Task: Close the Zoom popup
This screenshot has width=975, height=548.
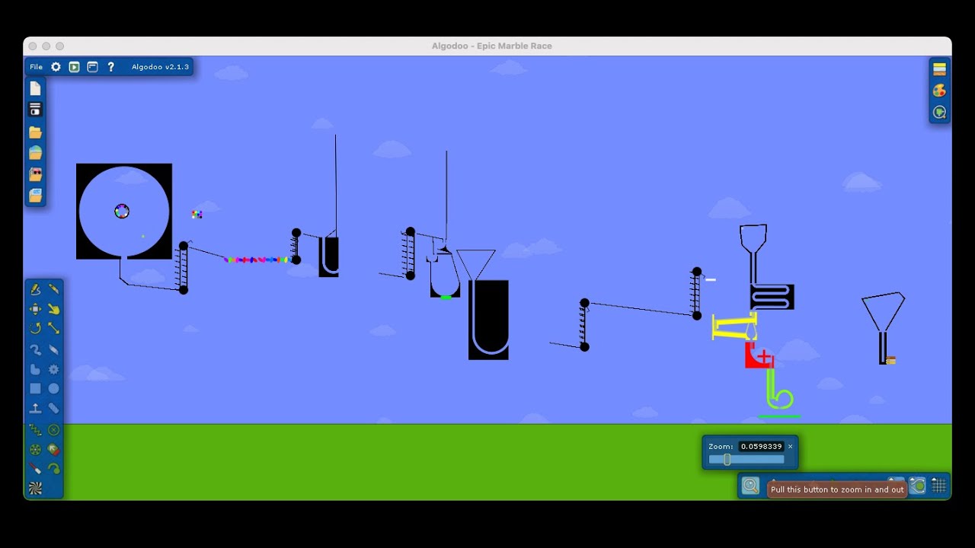Action: pyautogui.click(x=790, y=447)
